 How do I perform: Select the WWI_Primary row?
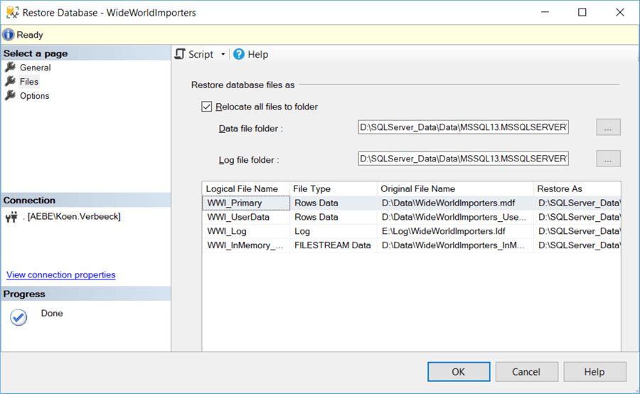click(412, 203)
